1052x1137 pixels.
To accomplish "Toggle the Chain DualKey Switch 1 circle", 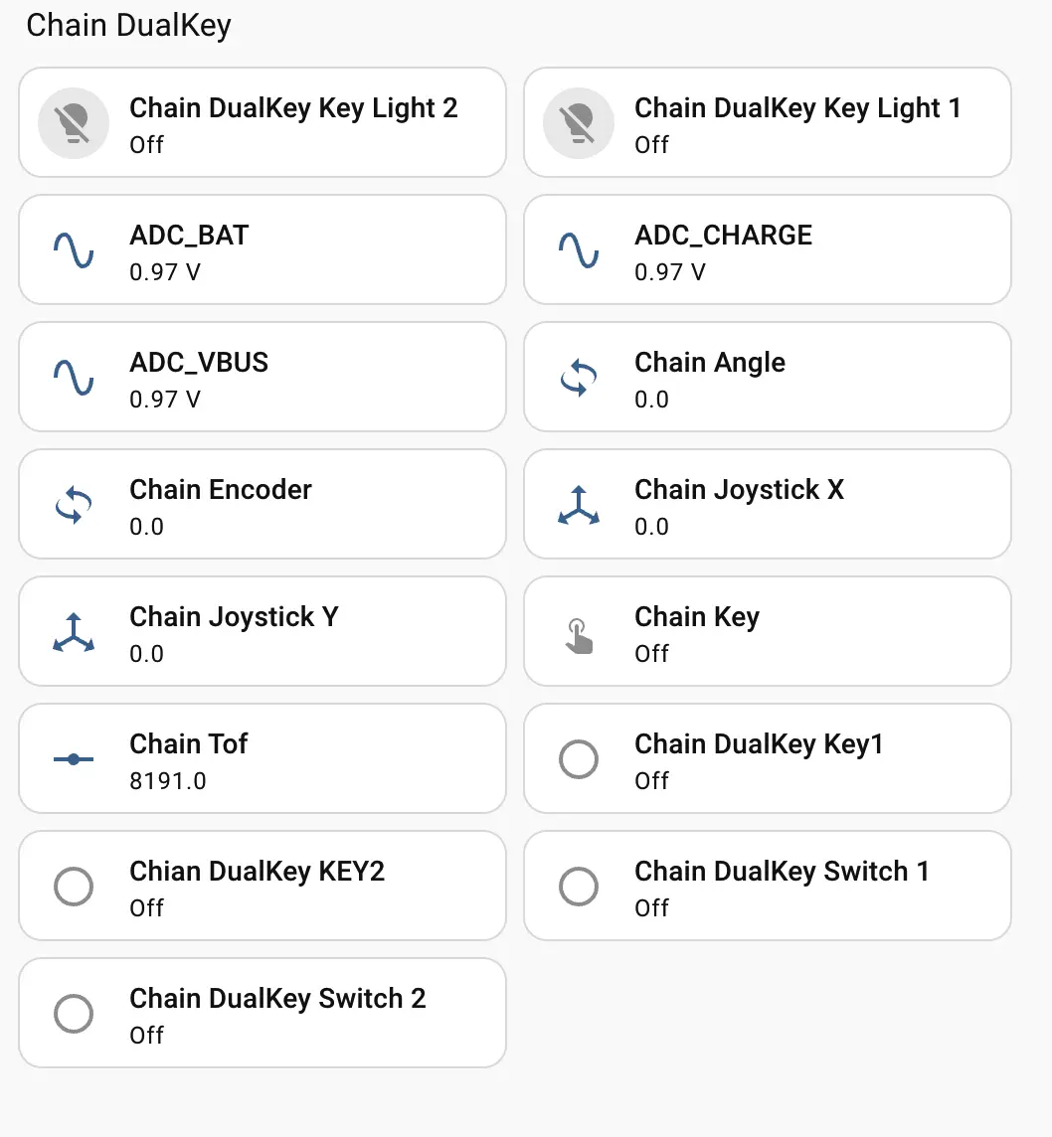I will [x=578, y=887].
